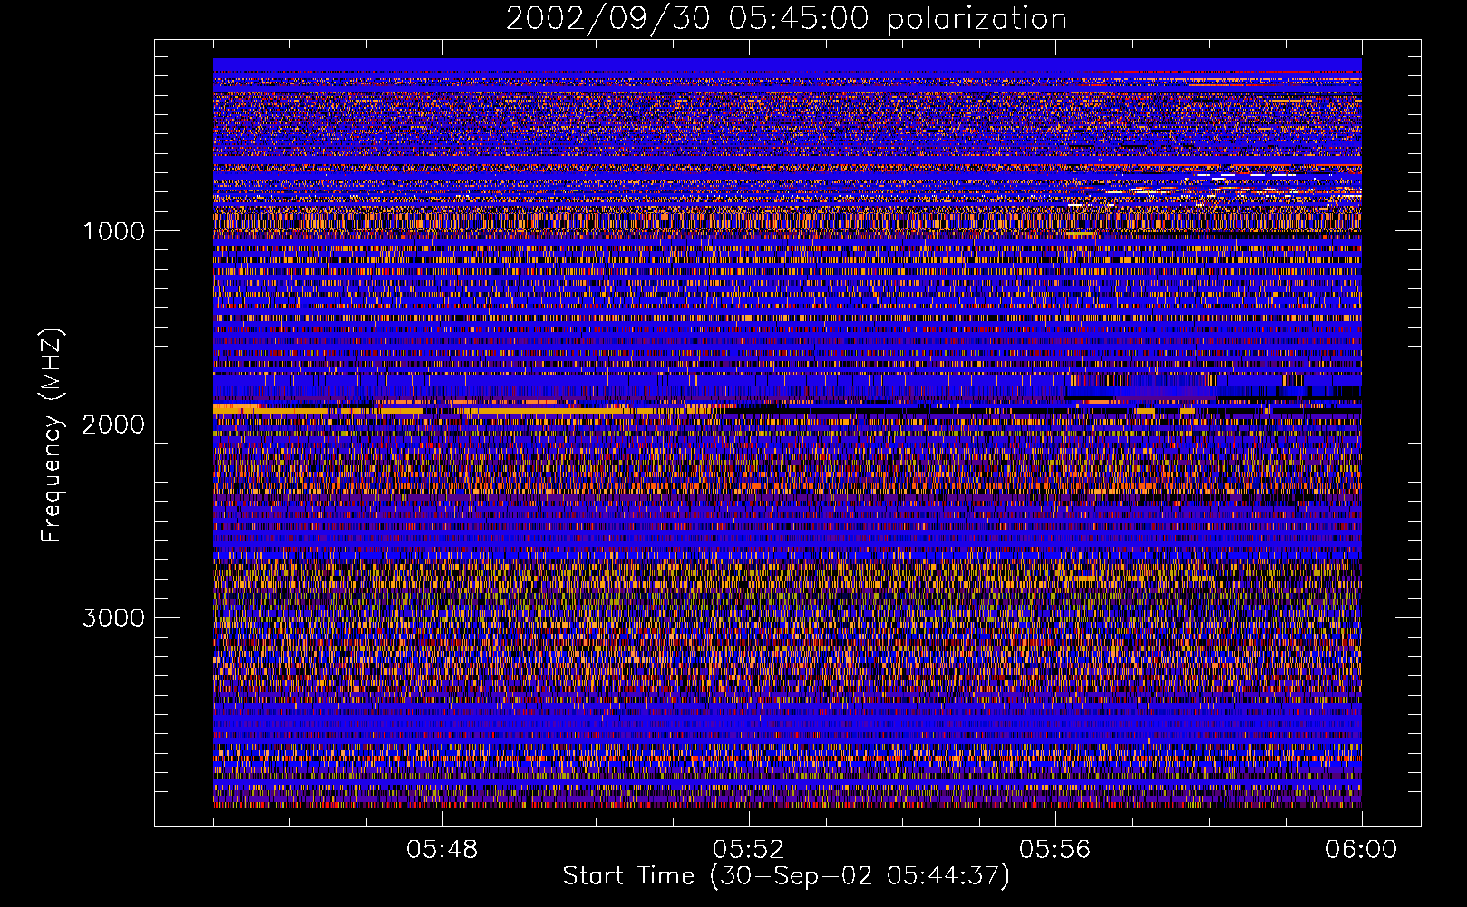Click the orange band just above 2000 MHz
This screenshot has width=1467, height=907.
467,410
